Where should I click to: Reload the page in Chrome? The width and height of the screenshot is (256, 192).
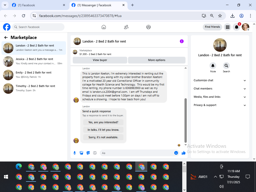23,16
